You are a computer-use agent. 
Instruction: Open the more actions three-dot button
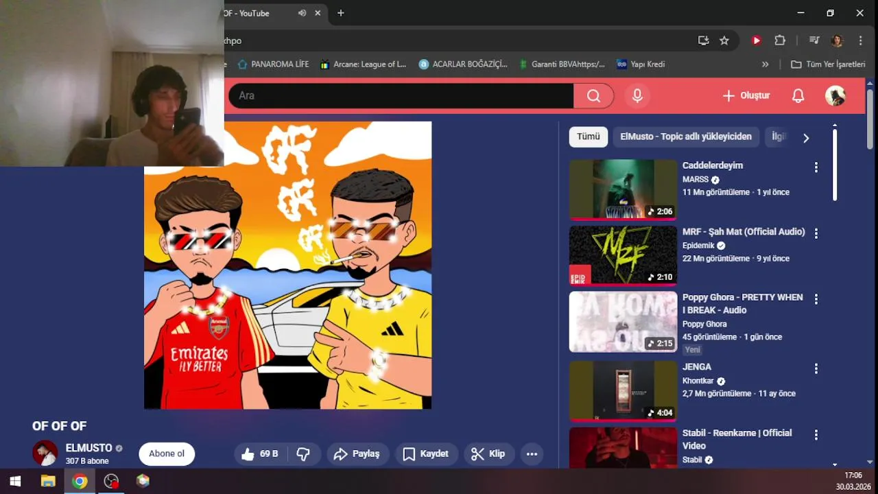pyautogui.click(x=532, y=454)
